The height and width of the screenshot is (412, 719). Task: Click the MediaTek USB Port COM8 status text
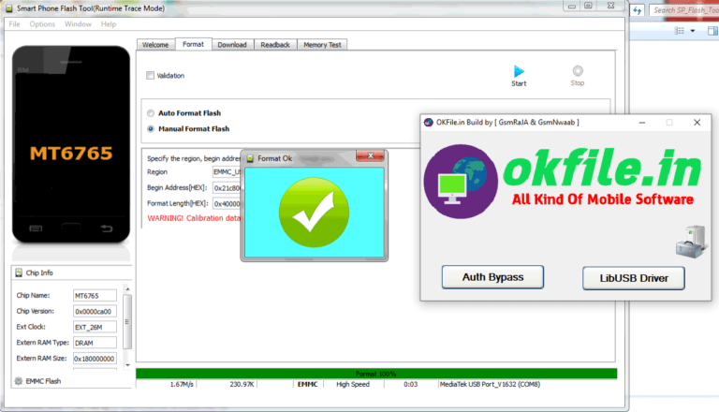point(490,384)
